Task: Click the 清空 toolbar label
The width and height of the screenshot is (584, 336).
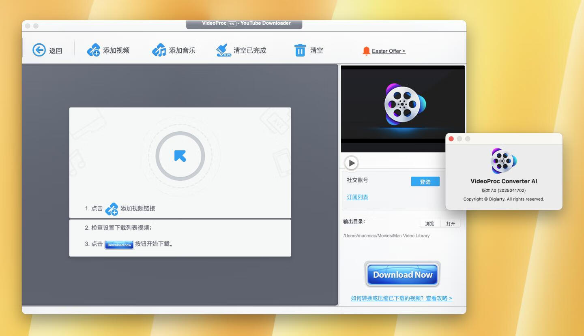Action: coord(317,50)
